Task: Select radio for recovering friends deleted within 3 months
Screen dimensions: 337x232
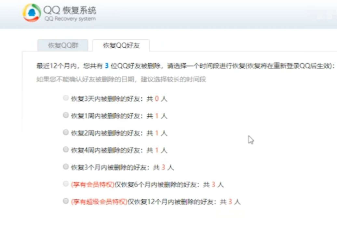Action: click(x=65, y=167)
